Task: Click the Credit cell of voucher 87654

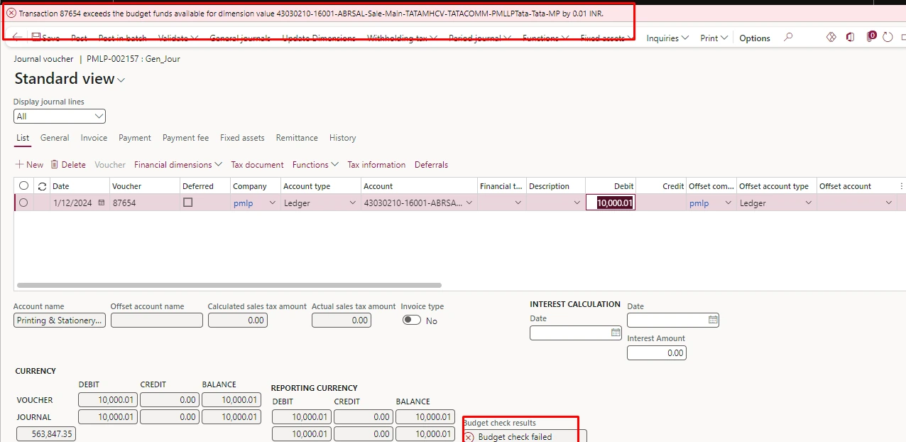Action: pyautogui.click(x=661, y=203)
